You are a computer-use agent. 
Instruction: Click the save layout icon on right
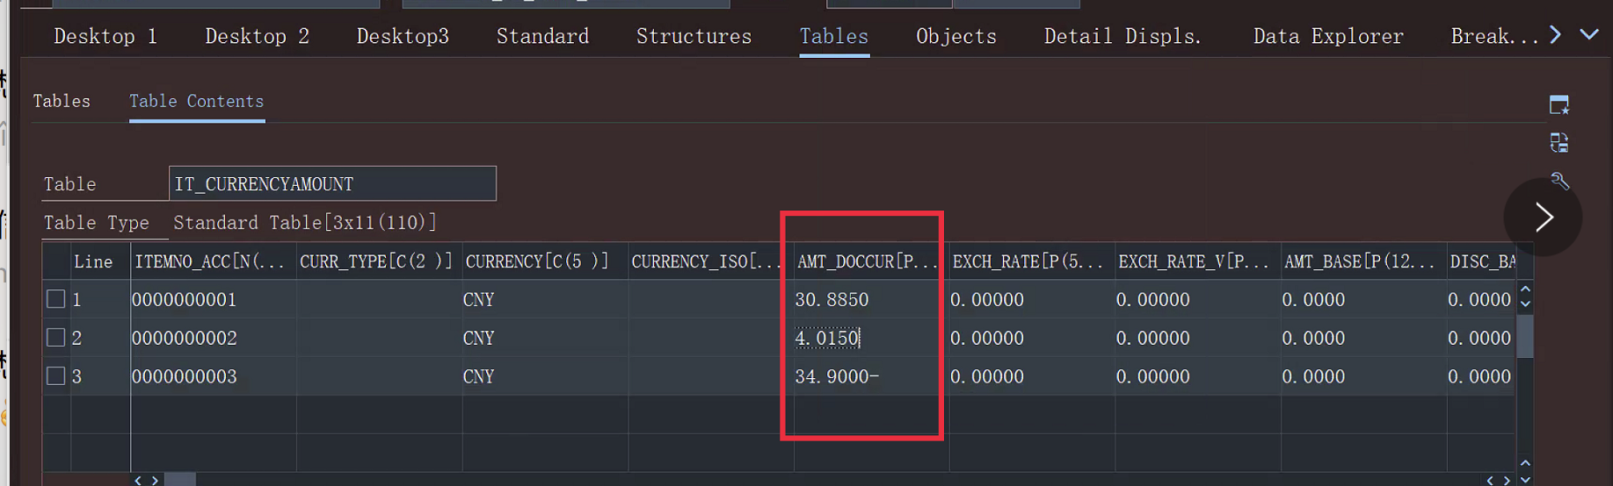click(1559, 143)
